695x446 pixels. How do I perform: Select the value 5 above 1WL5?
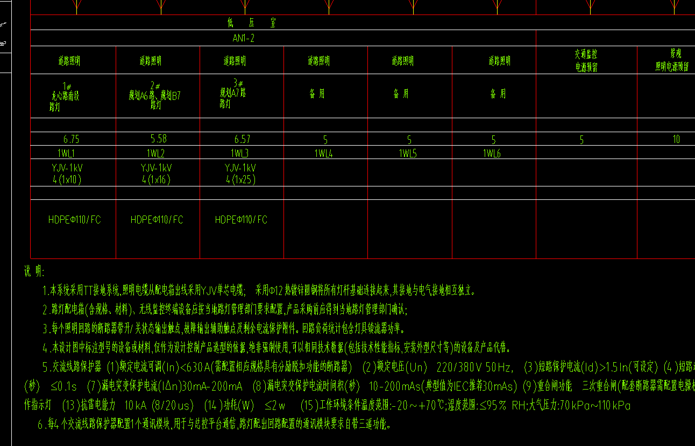pos(409,140)
